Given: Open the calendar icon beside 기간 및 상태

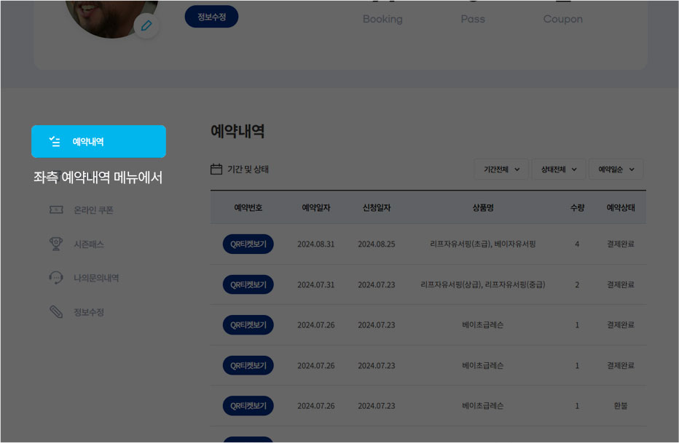Looking at the screenshot, I should coord(216,168).
